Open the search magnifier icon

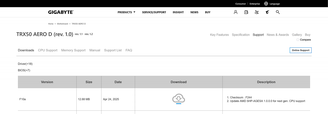point(278,12)
